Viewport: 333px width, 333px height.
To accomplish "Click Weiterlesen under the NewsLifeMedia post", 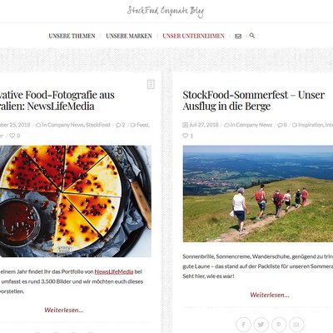I will (64, 310).
